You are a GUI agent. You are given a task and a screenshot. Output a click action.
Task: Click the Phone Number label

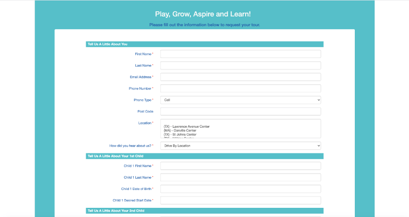(x=141, y=88)
